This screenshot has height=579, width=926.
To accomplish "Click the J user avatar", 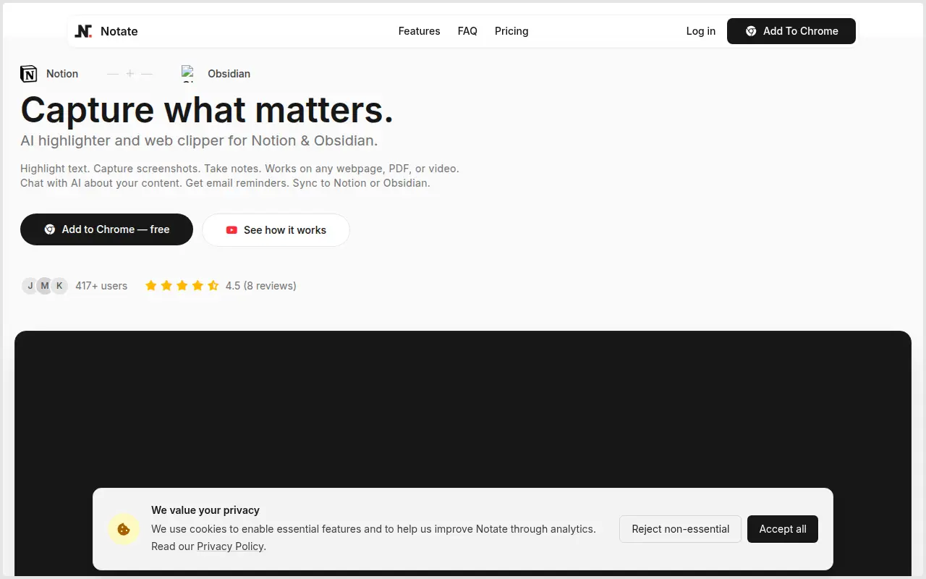I will [30, 286].
